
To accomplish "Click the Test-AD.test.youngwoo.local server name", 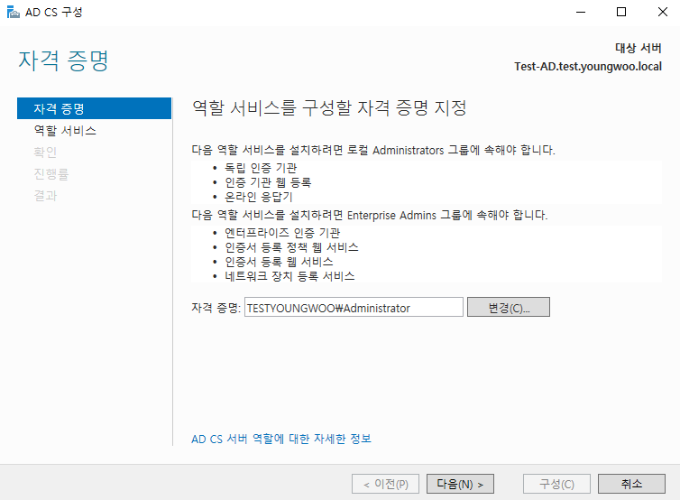I will pos(588,67).
